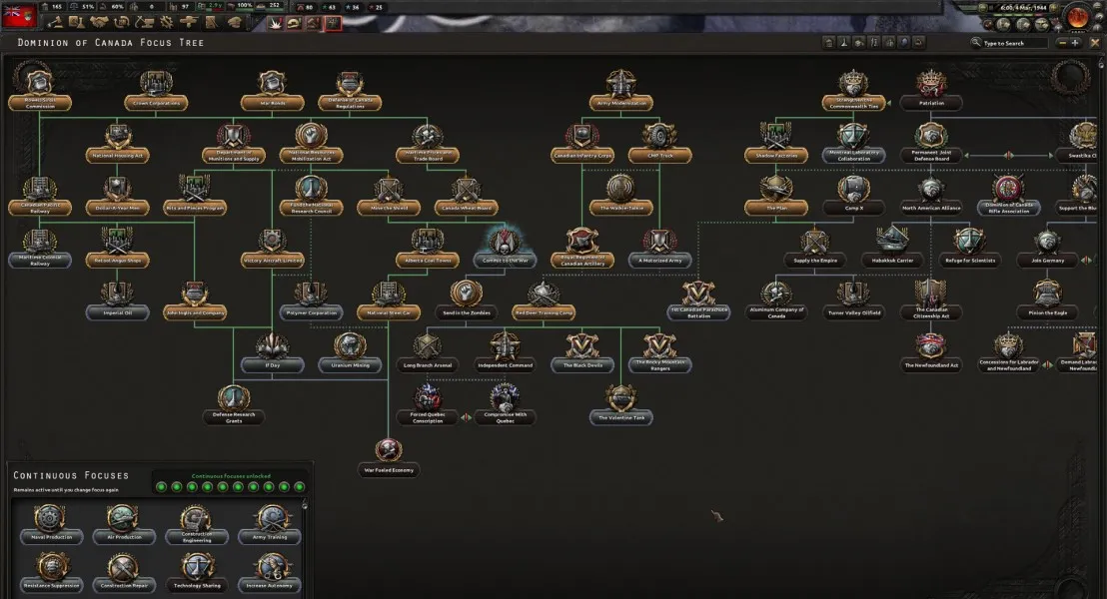Screen dimensions: 1107x599
Task: Click the A Motorized Army label
Action: pyautogui.click(x=660, y=261)
